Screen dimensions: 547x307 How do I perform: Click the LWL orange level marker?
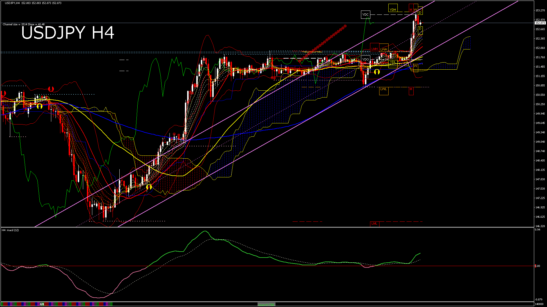(383, 89)
